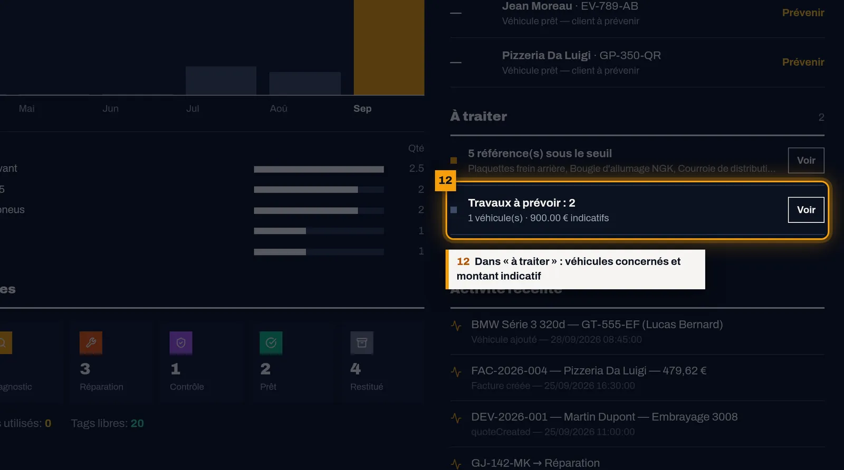844x470 pixels.
Task: Open the Prêt checkmark icon
Action: (x=271, y=342)
